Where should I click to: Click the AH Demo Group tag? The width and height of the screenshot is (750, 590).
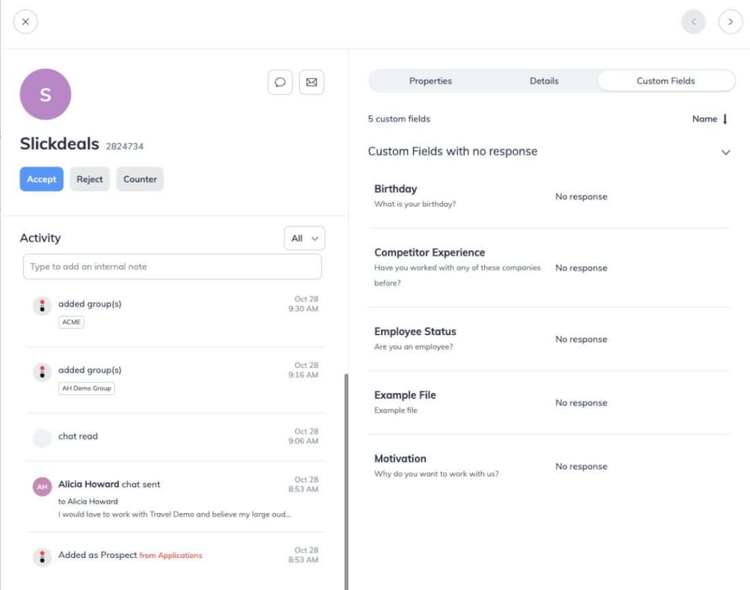(87, 388)
